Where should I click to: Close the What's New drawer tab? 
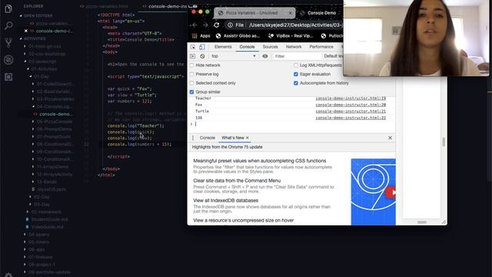coord(248,138)
